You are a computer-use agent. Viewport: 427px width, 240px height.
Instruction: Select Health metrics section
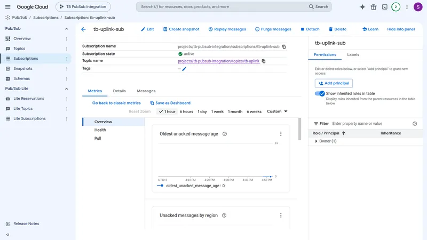pyautogui.click(x=100, y=130)
